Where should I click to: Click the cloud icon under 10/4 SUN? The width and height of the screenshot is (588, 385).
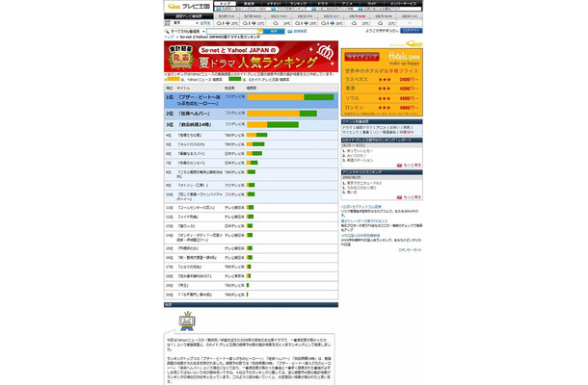coord(354,23)
